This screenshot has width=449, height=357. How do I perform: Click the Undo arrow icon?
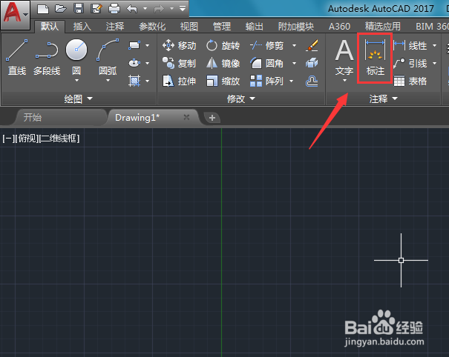pos(132,9)
